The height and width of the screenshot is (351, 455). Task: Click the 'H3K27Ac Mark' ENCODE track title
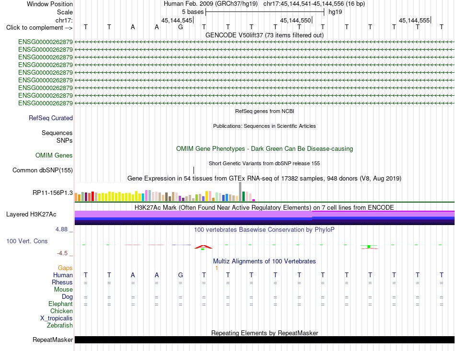click(264, 208)
